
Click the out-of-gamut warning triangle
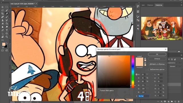(x=145, y=58)
